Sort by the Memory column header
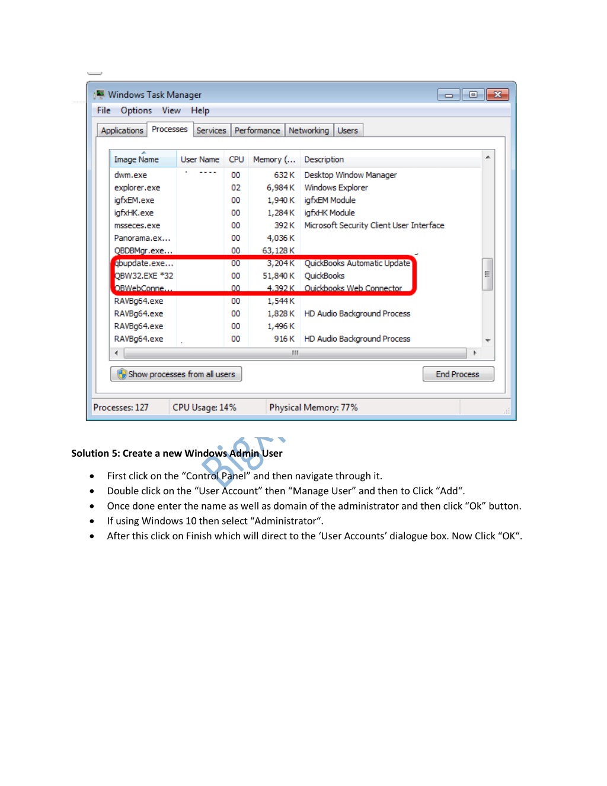This screenshot has width=607, height=786. [x=274, y=160]
